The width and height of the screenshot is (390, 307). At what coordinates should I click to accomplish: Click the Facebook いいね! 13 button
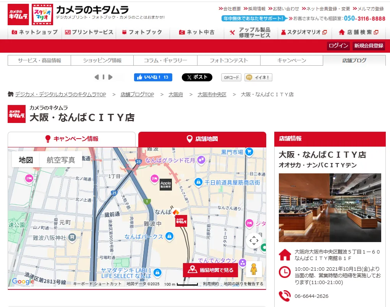153,77
